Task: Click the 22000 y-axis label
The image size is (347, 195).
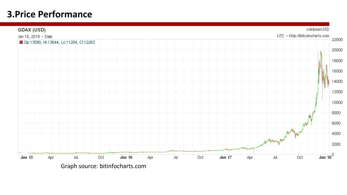Action: click(337, 40)
